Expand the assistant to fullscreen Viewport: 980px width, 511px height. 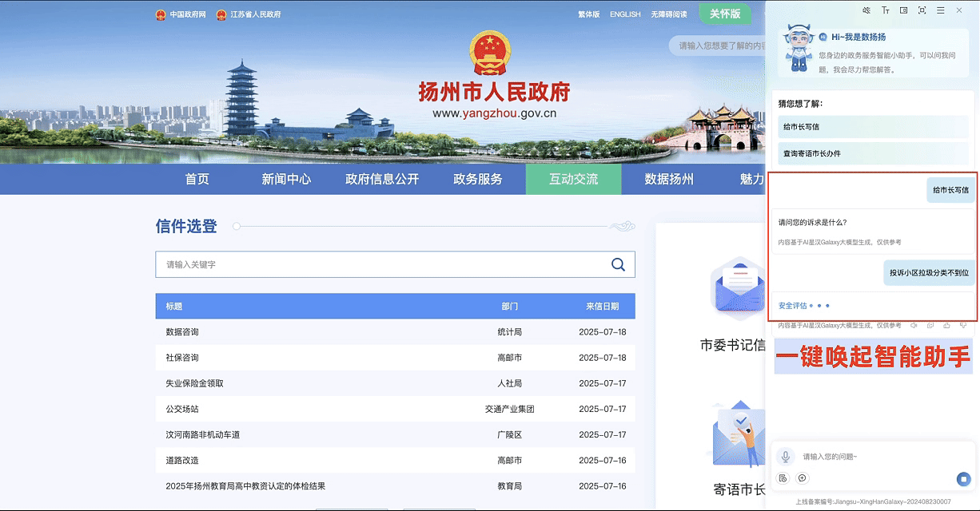922,10
